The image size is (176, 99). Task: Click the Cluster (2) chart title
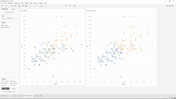click(91, 10)
